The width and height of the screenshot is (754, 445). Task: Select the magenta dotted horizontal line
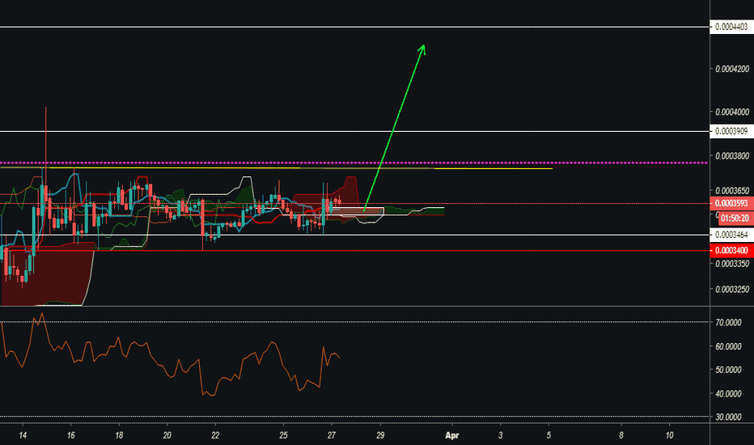(354, 163)
